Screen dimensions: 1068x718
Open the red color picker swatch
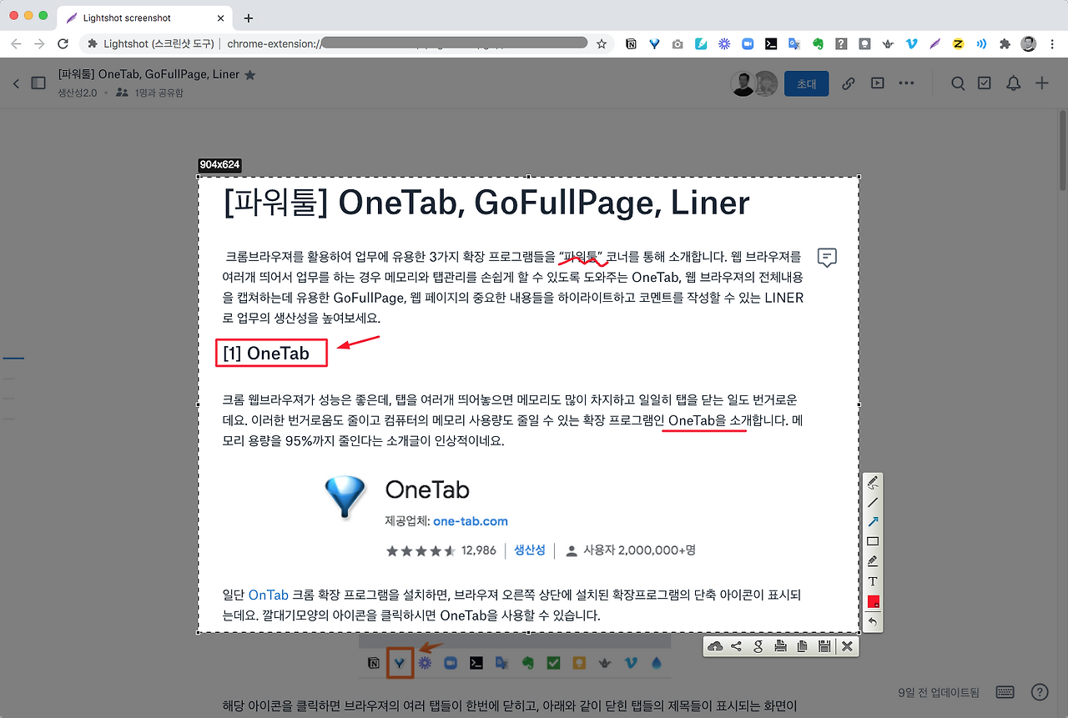[873, 601]
